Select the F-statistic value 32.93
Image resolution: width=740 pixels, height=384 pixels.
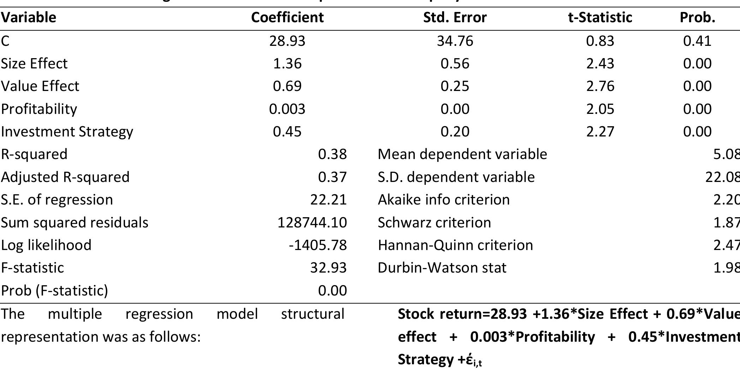[x=328, y=268]
